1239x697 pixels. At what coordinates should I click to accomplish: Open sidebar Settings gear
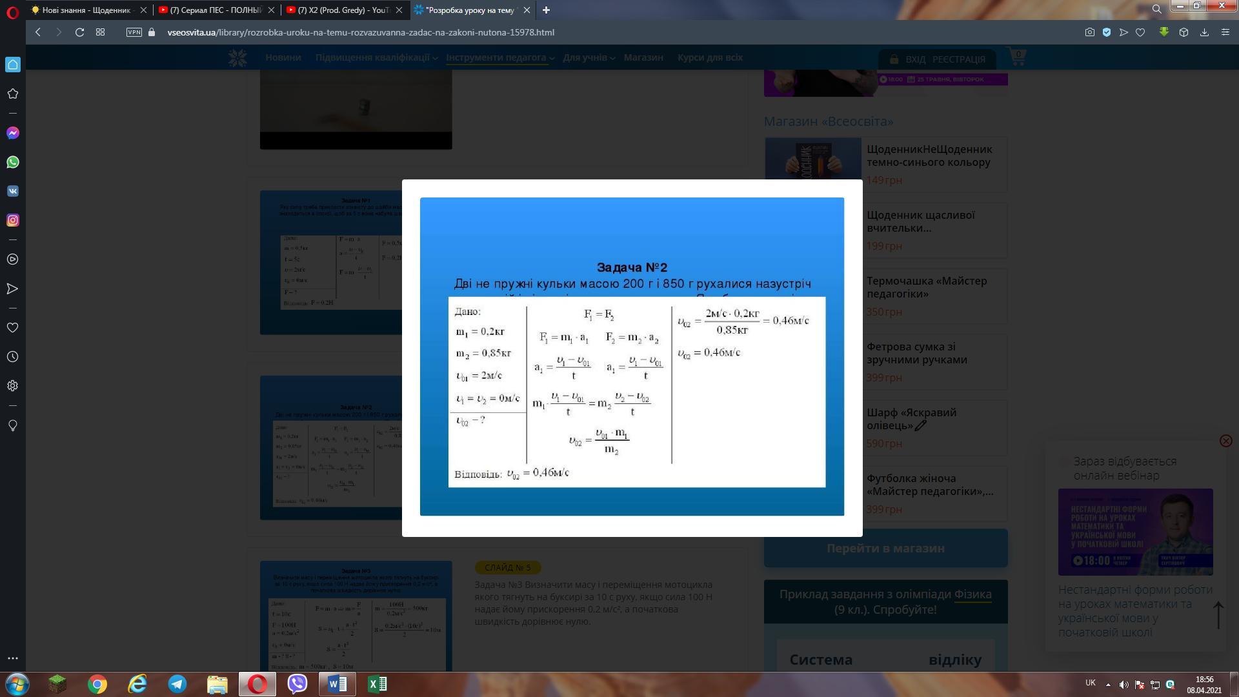click(x=12, y=386)
